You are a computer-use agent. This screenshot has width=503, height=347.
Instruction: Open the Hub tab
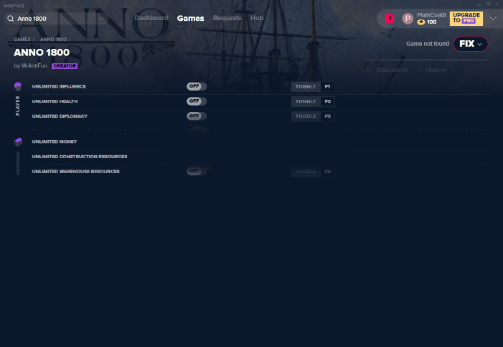257,18
